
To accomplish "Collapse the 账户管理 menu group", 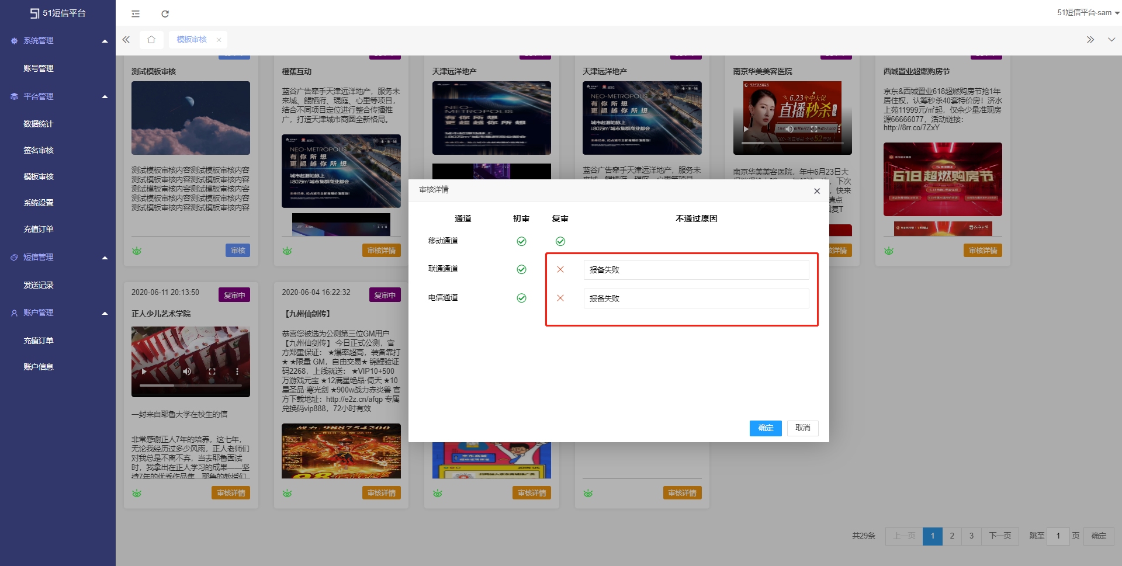I will click(x=58, y=312).
